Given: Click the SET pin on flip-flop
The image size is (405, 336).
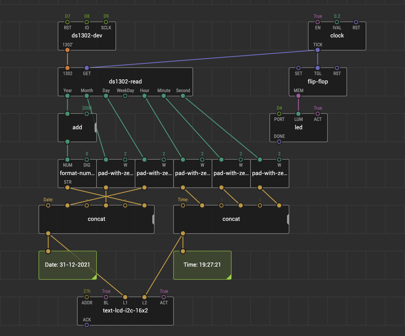Looking at the screenshot, I should (x=299, y=68).
